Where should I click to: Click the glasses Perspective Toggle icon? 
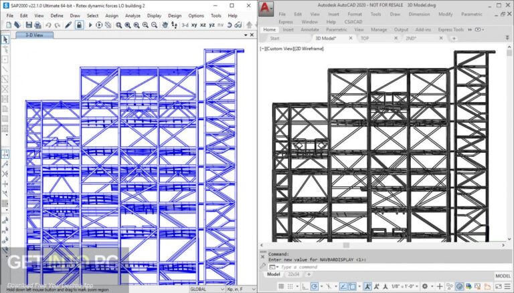(238, 25)
